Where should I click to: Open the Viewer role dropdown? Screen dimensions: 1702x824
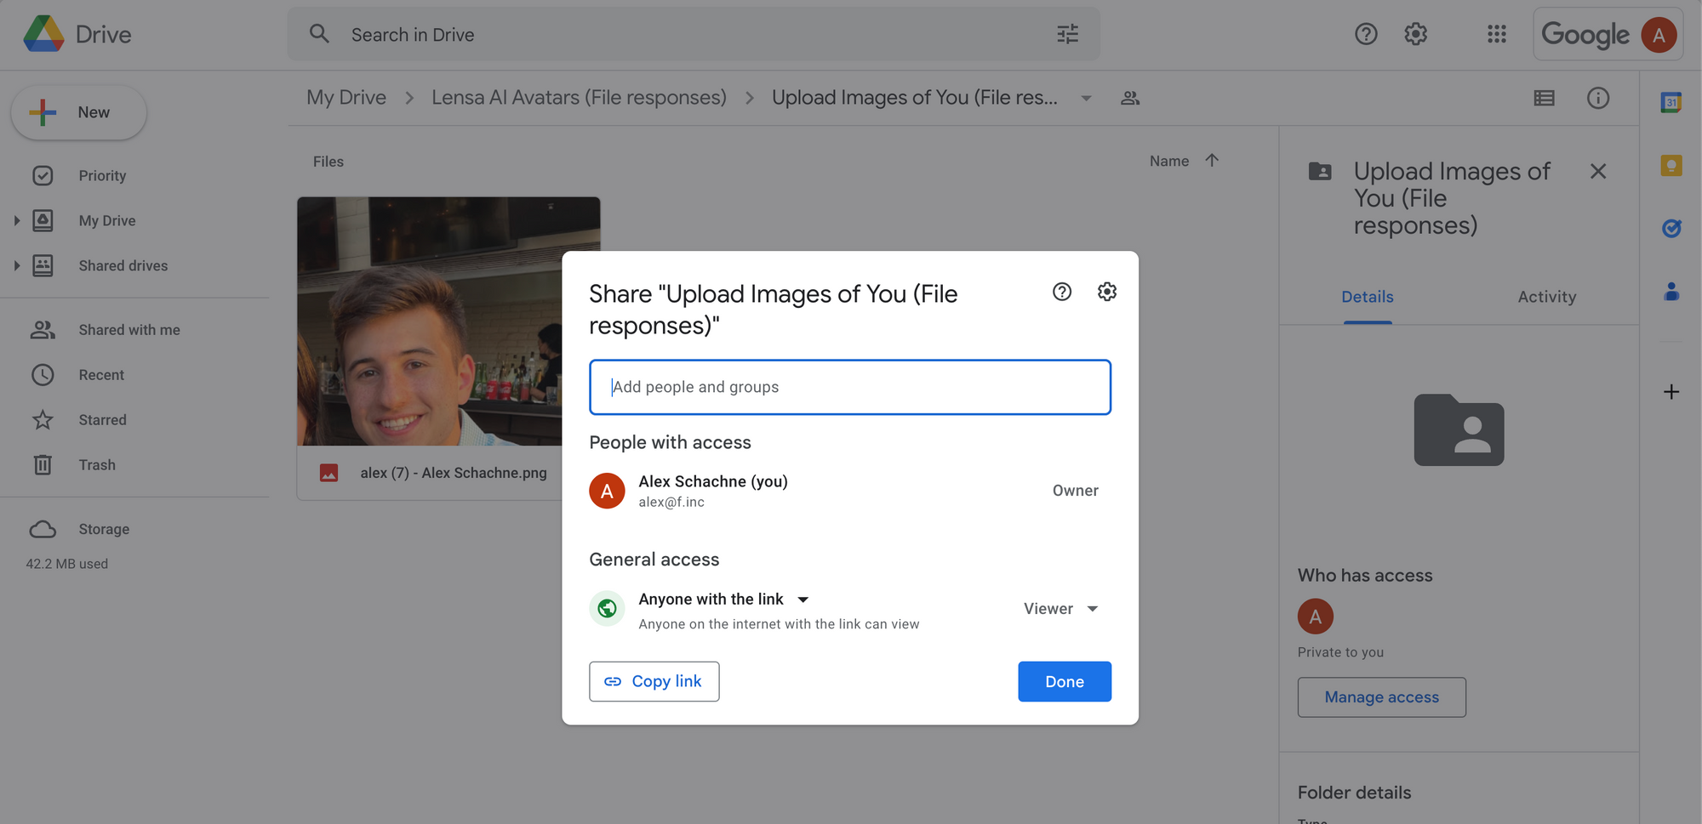coord(1061,609)
